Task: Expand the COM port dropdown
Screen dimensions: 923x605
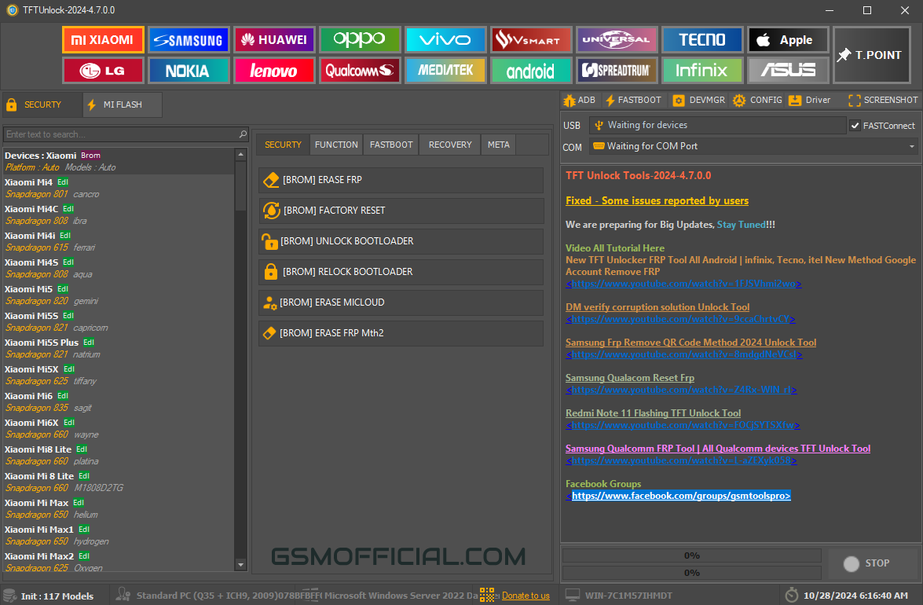Action: point(911,146)
